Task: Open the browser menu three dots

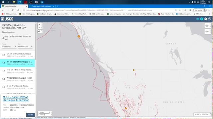Action: pyautogui.click(x=210, y=10)
